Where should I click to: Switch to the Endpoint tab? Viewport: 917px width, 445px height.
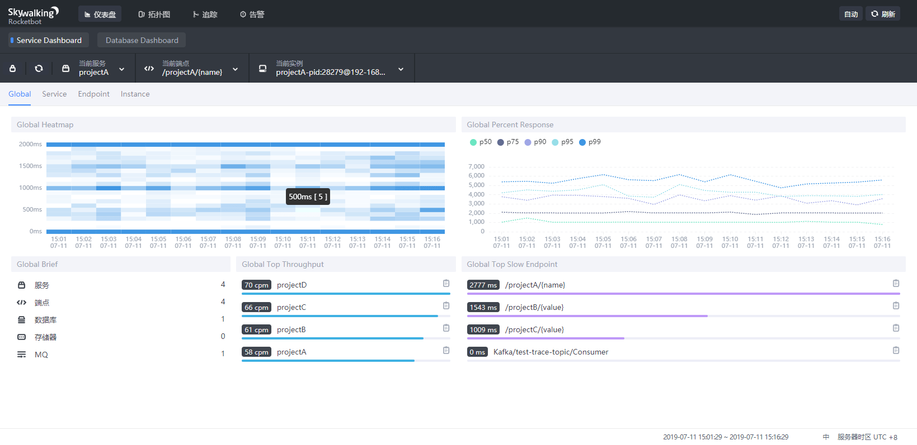93,94
